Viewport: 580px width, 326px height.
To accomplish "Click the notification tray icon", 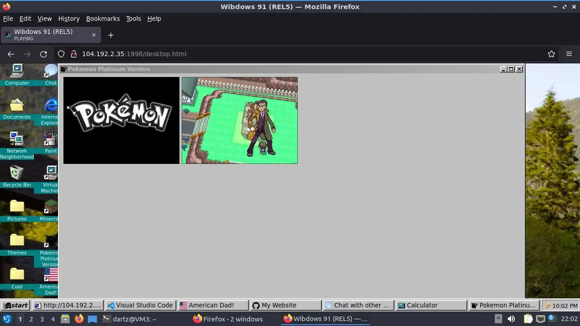I will click(551, 319).
